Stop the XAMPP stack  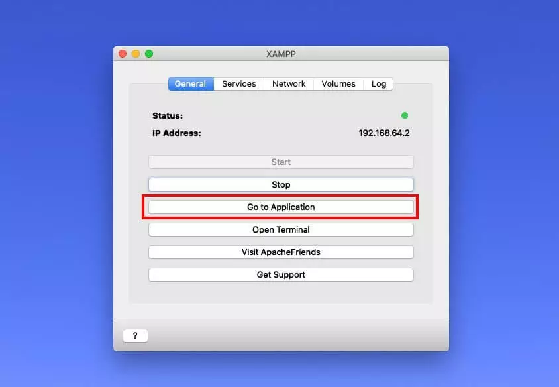(x=281, y=184)
